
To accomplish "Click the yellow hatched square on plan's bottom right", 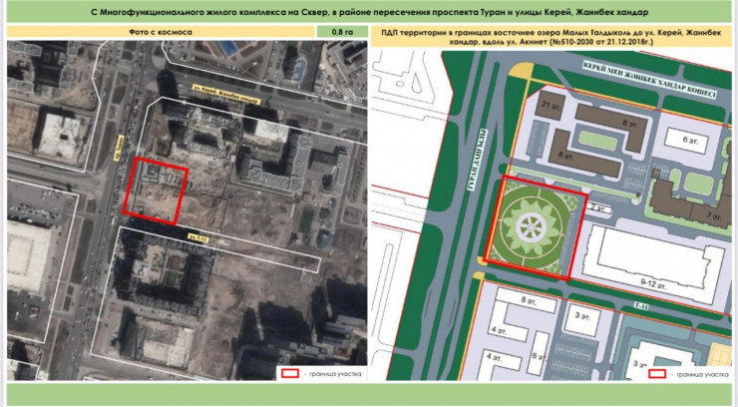I will 723,353.
